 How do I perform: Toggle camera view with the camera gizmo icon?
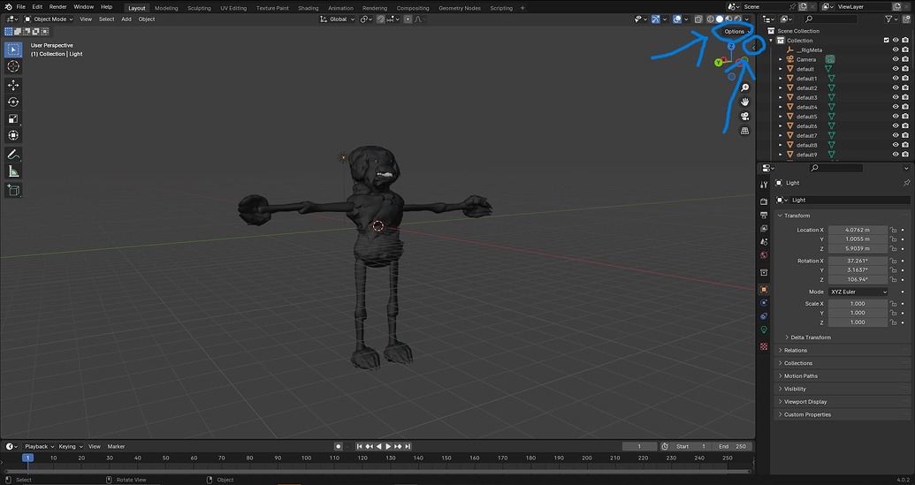pos(744,116)
